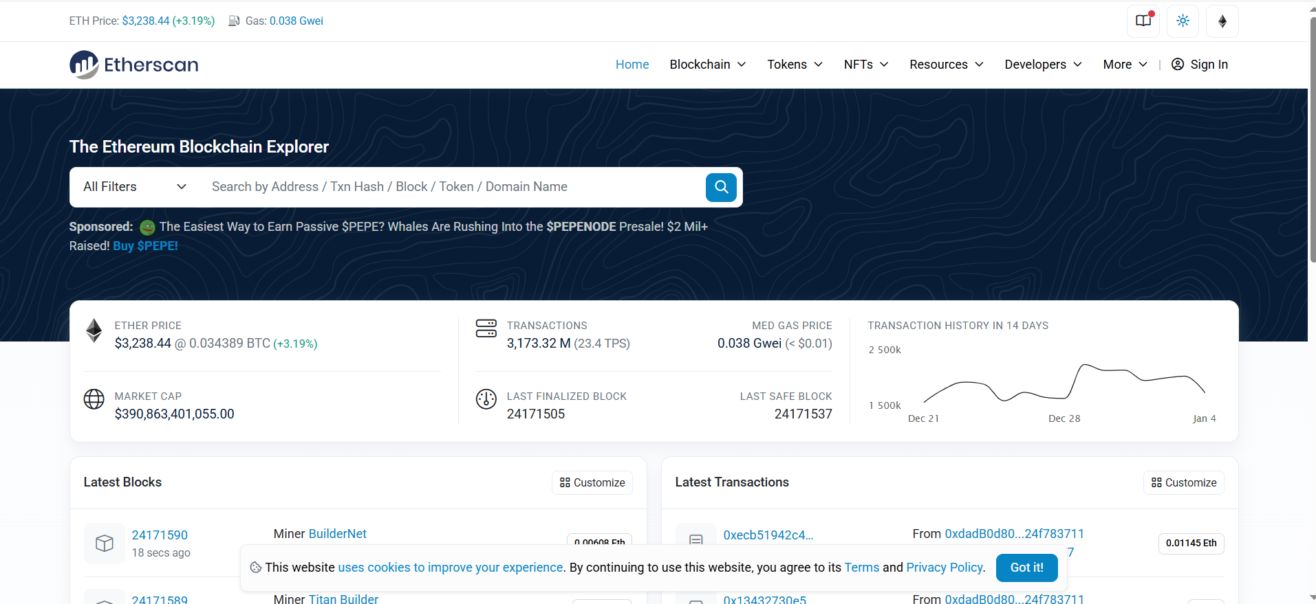This screenshot has width=1316, height=604.
Task: Expand the NFTs menu
Action: [x=866, y=64]
